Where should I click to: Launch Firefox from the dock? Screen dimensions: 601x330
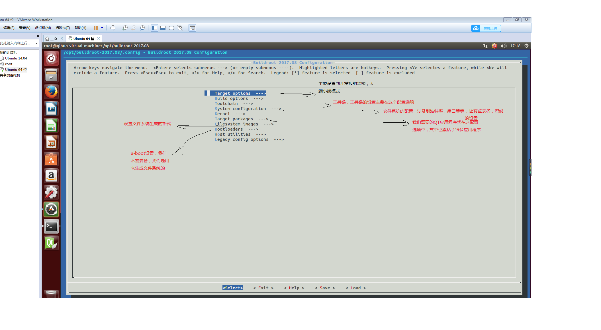[51, 92]
